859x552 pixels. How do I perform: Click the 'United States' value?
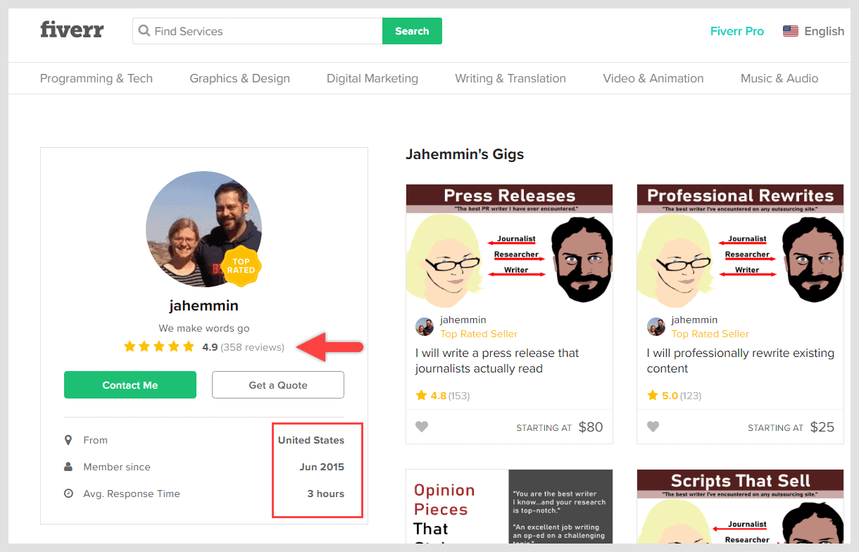(311, 440)
